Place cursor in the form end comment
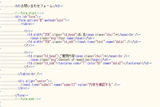 click(27, 99)
